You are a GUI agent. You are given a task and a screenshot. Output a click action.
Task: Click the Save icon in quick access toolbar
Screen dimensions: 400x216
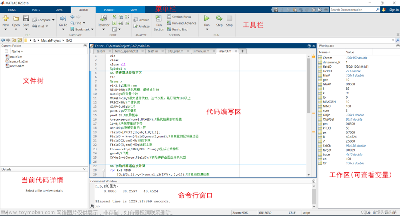(x=276, y=10)
